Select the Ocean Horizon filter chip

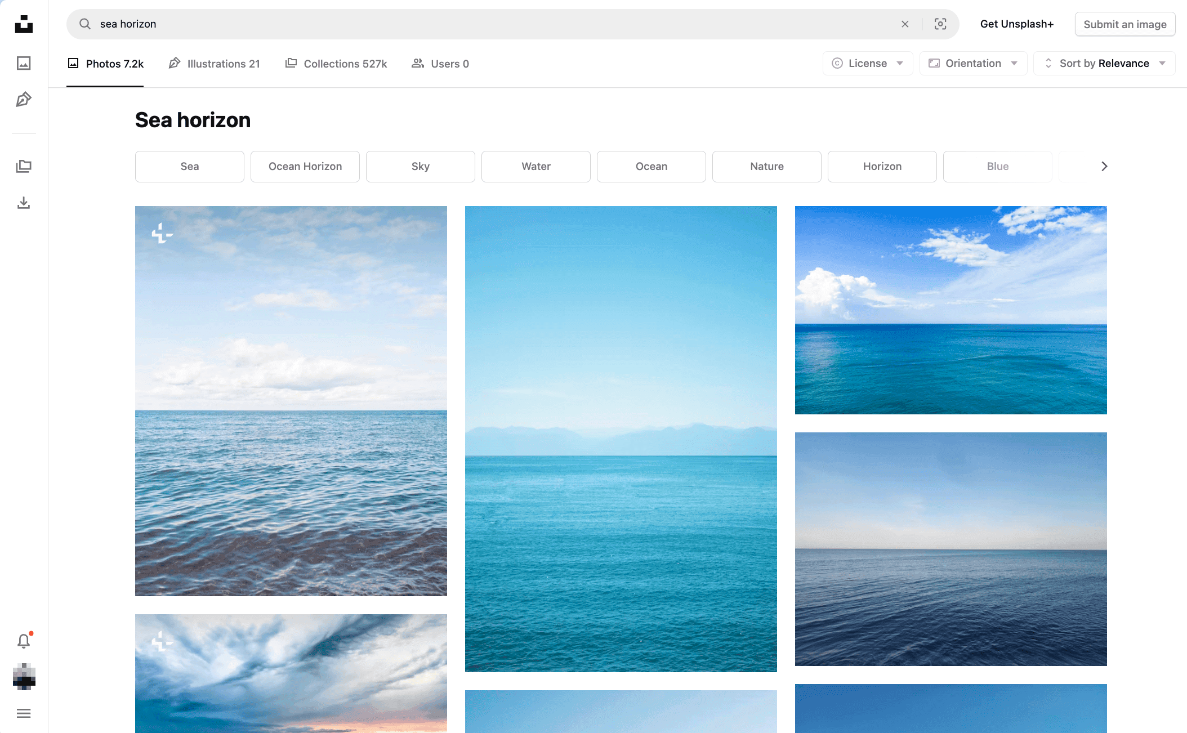click(305, 166)
